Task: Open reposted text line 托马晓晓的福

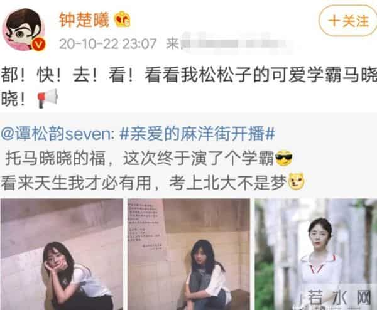Action: (x=139, y=158)
